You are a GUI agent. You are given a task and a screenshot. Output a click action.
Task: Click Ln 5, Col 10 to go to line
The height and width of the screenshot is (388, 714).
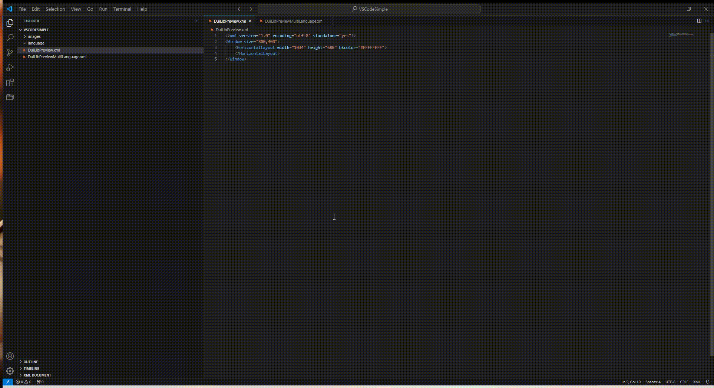click(630, 382)
